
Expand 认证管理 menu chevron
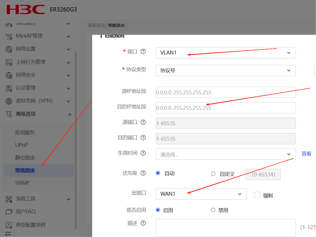69,88
